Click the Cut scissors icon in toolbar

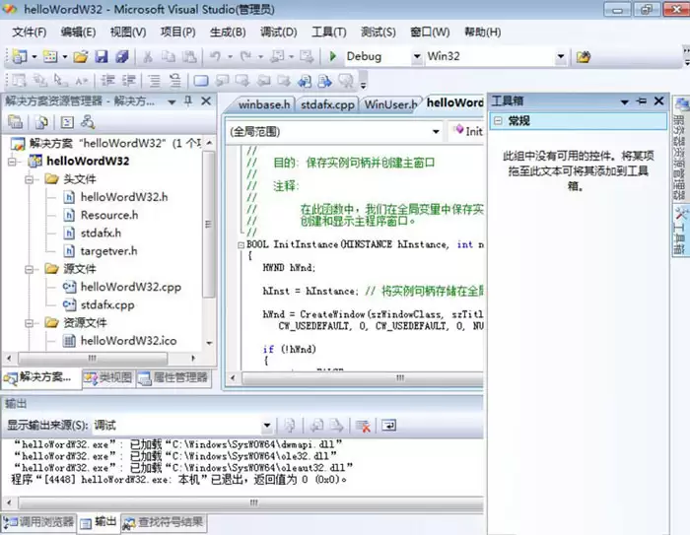click(x=147, y=57)
